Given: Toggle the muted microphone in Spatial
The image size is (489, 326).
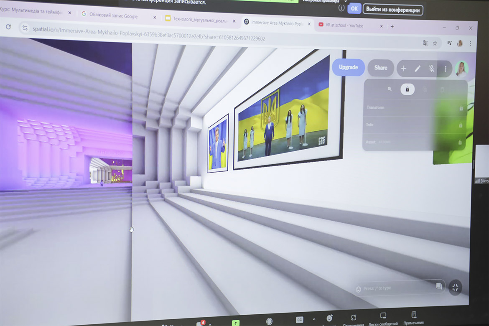Looking at the screenshot, I should click(431, 69).
